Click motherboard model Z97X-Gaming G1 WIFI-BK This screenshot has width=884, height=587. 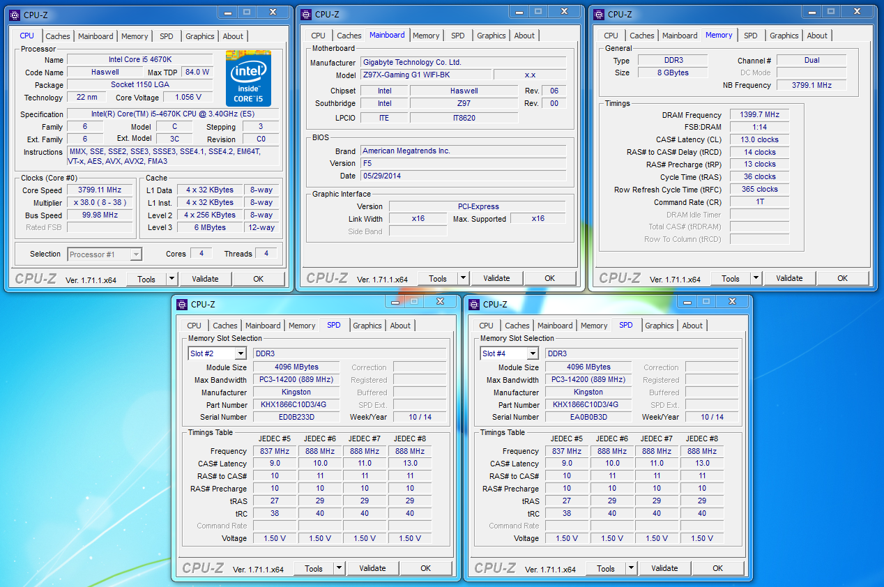[426, 75]
